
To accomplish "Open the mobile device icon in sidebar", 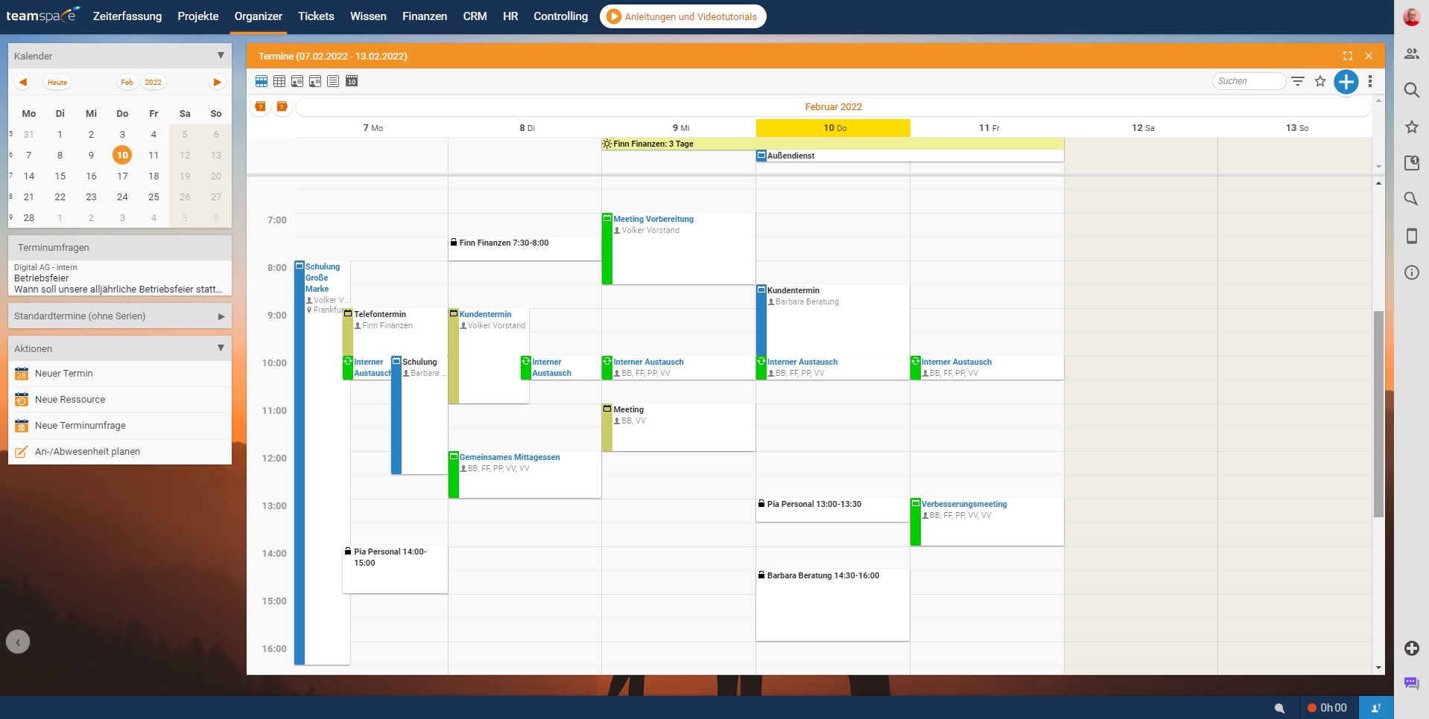I will point(1412,236).
